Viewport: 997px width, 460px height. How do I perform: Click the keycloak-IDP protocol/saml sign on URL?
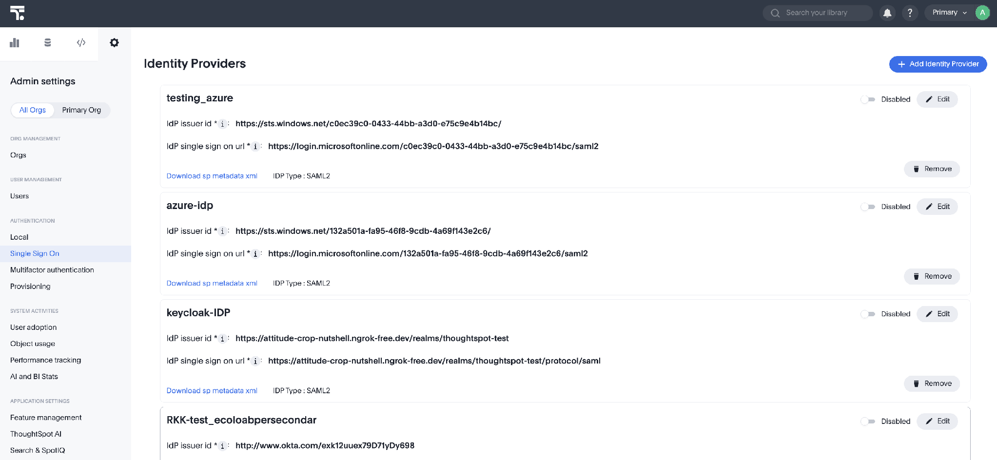tap(434, 361)
